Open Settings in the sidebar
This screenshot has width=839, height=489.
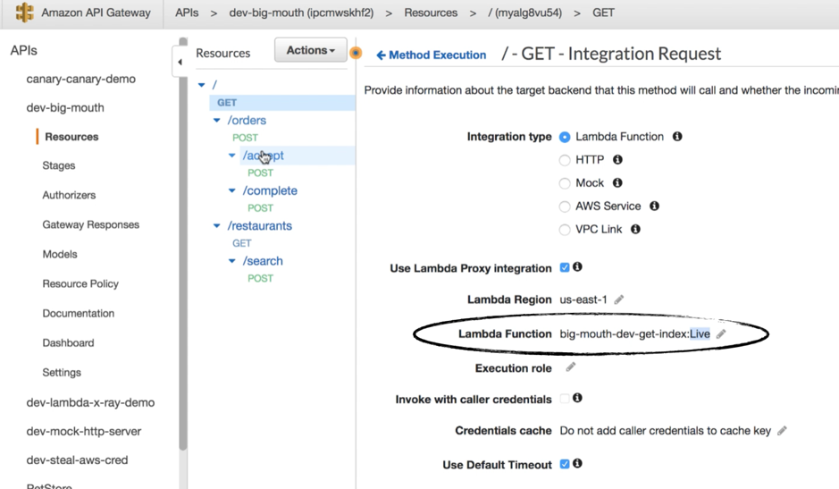(62, 372)
